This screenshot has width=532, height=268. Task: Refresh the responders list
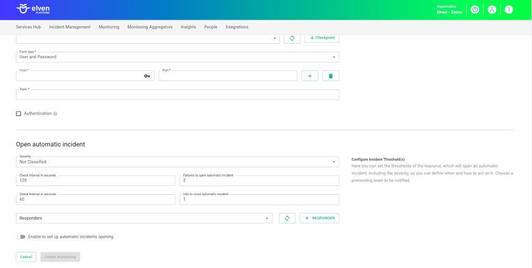point(287,218)
